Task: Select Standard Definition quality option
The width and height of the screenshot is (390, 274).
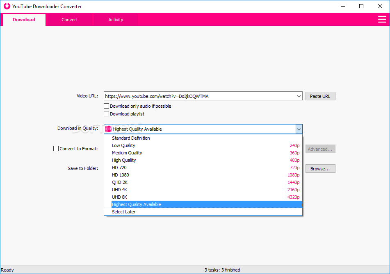Action: point(203,138)
